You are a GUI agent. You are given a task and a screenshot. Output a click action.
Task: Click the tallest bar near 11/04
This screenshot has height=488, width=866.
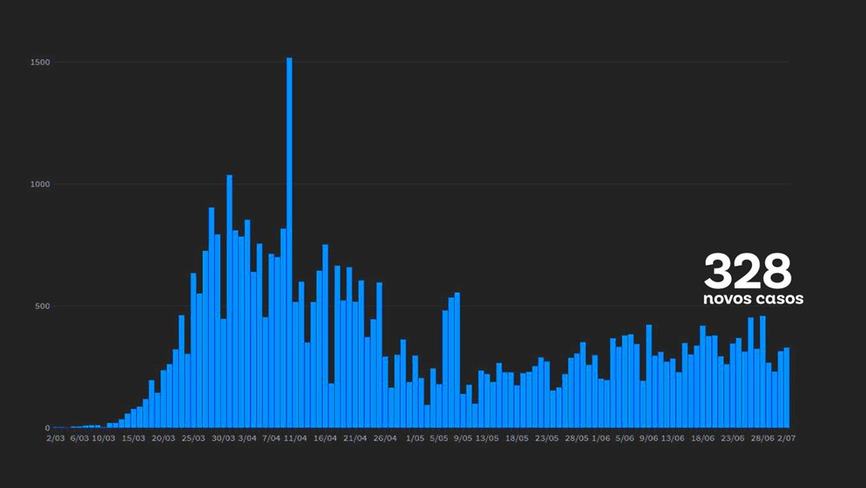289,242
